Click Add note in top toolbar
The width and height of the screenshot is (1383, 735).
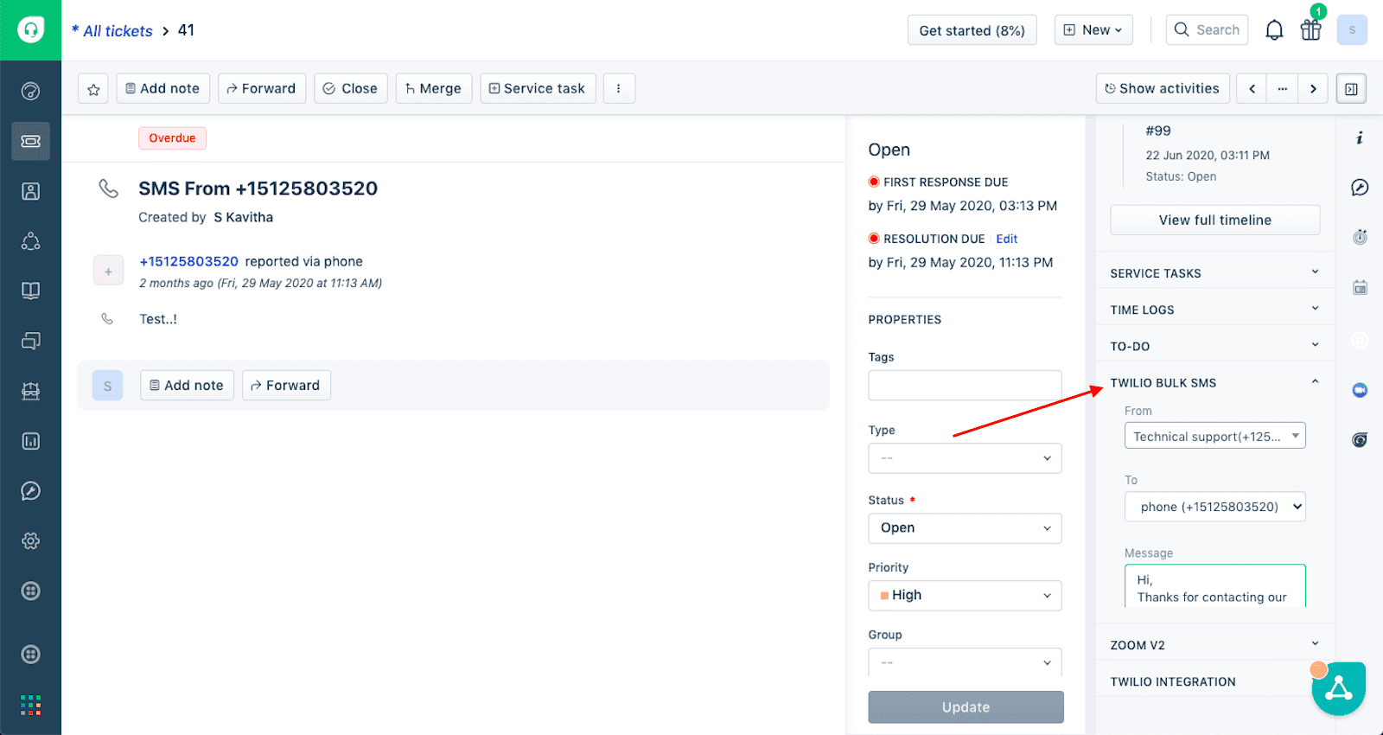click(x=163, y=89)
